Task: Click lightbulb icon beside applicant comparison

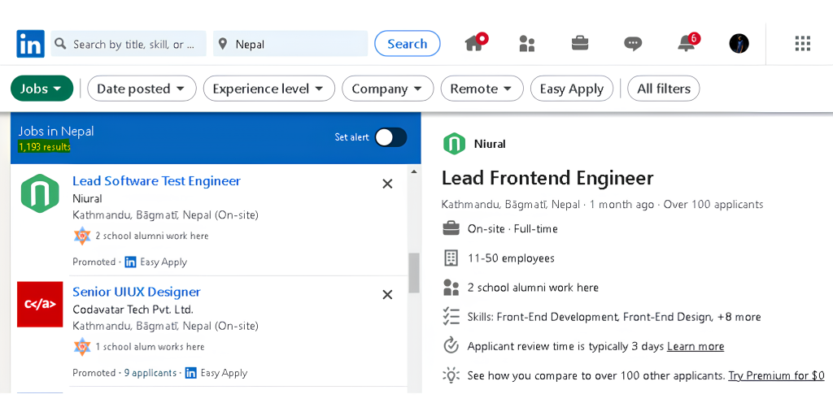Action: (451, 375)
